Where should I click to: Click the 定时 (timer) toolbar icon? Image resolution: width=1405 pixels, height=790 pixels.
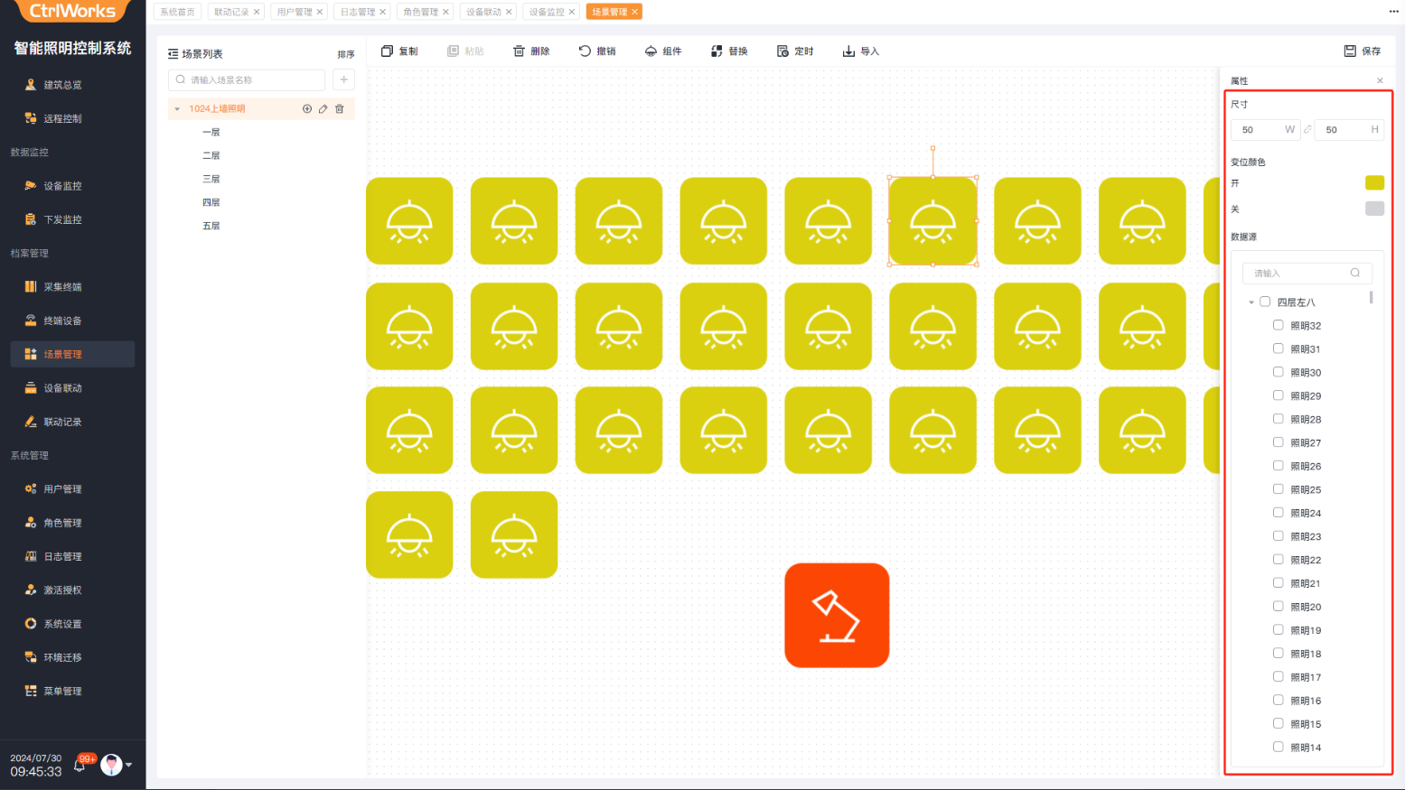pyautogui.click(x=782, y=51)
